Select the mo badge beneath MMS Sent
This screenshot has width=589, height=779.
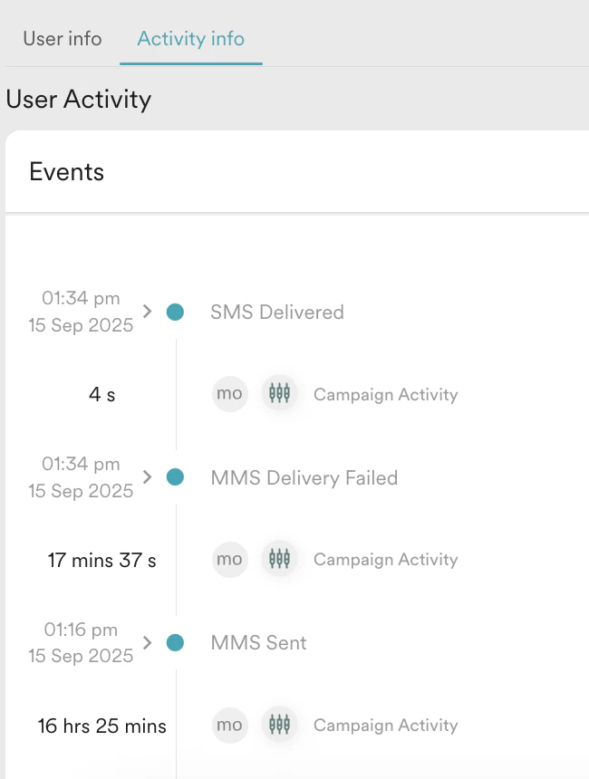pyautogui.click(x=229, y=725)
